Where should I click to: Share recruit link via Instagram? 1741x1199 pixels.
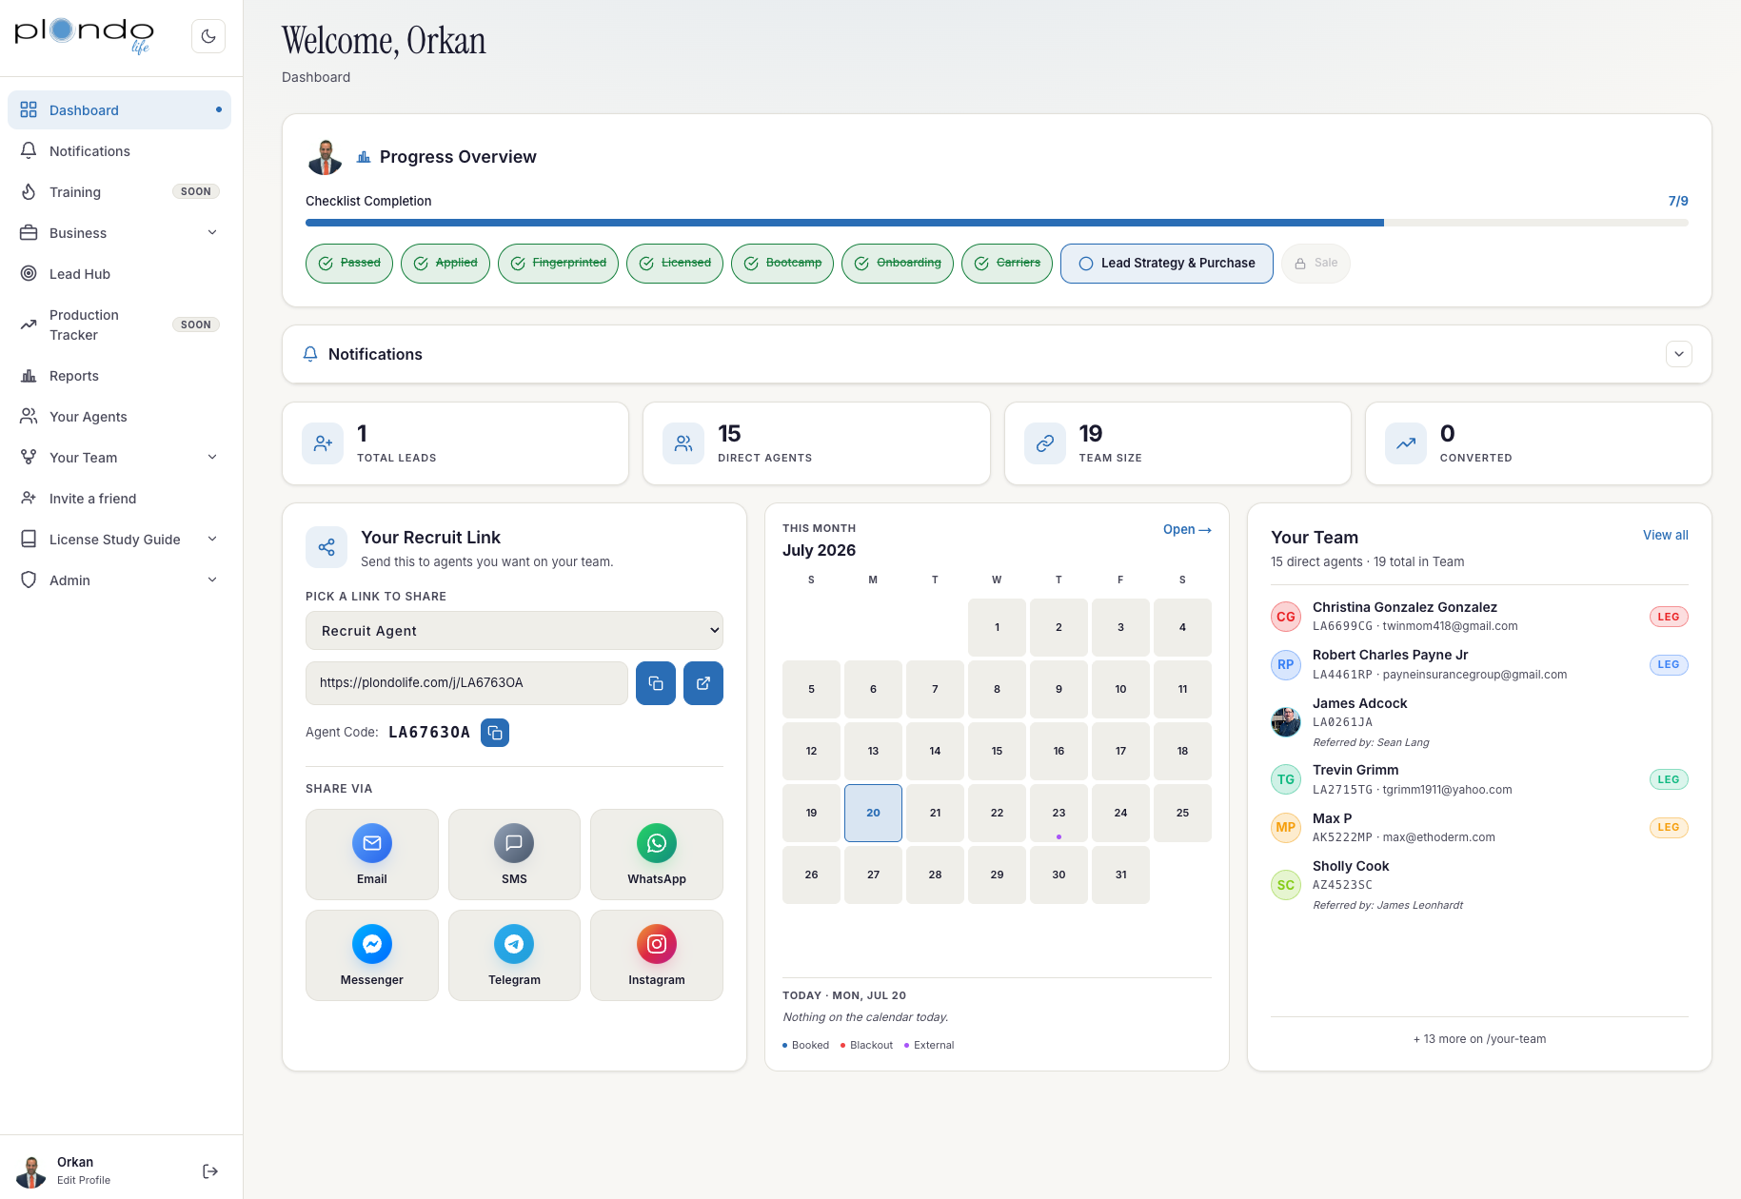point(657,955)
